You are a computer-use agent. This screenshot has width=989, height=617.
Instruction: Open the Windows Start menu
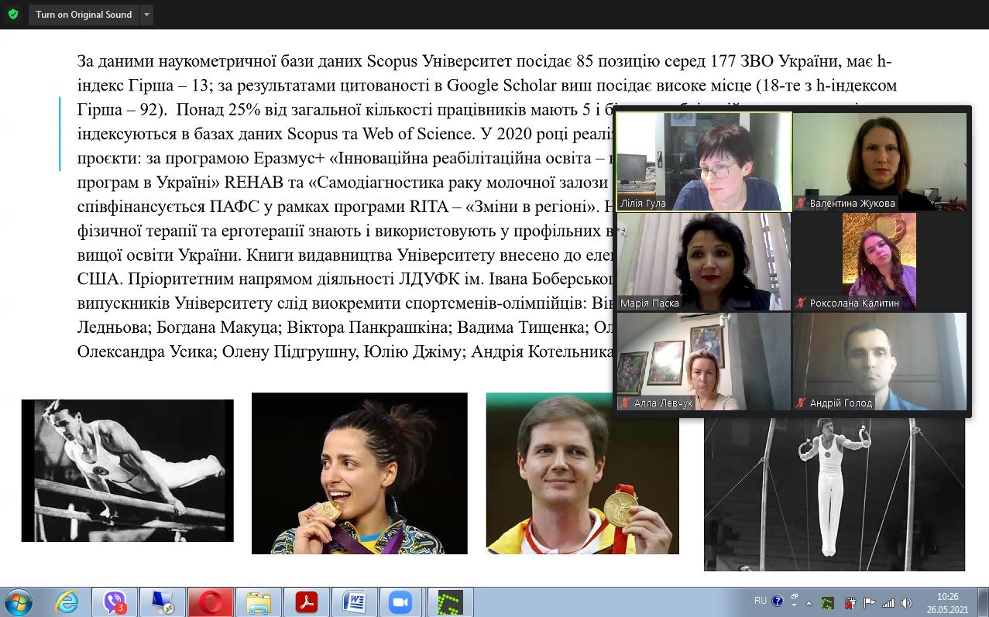[x=18, y=602]
